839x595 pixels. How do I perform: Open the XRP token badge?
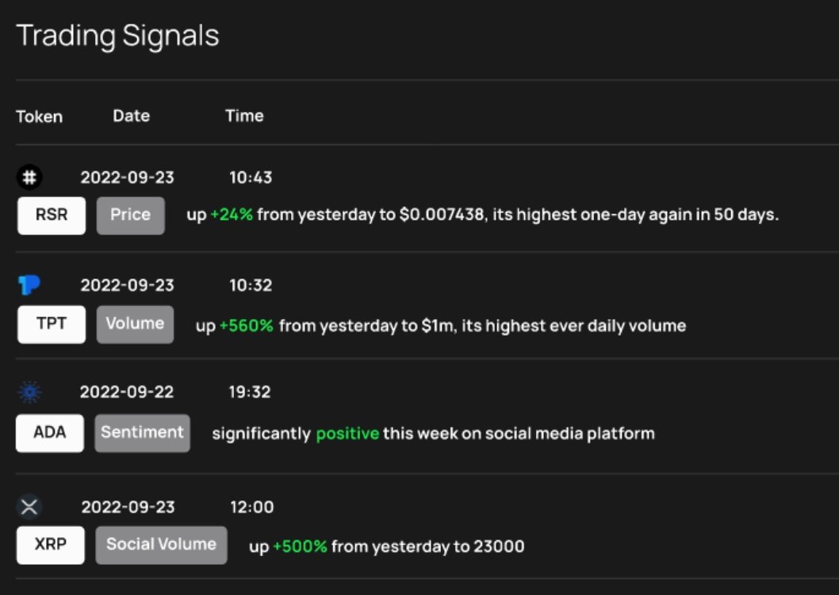coord(50,545)
